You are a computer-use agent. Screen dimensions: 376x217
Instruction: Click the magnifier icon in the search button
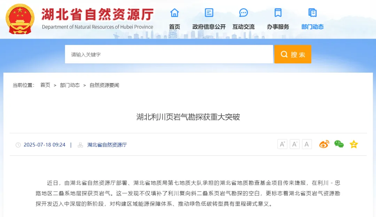pyautogui.click(x=284, y=54)
